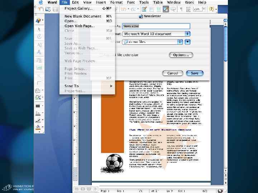Click the Save As filename field
The width and height of the screenshot is (258, 193).
coord(156,26)
